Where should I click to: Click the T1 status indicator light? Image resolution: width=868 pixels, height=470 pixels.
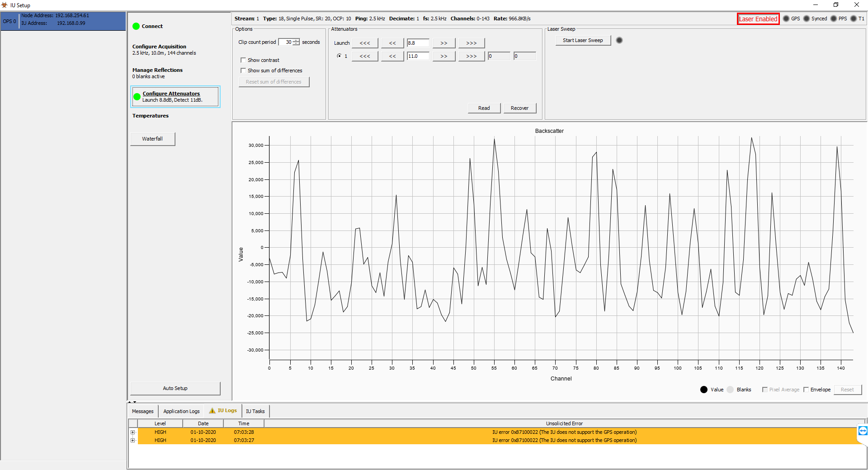(854, 19)
